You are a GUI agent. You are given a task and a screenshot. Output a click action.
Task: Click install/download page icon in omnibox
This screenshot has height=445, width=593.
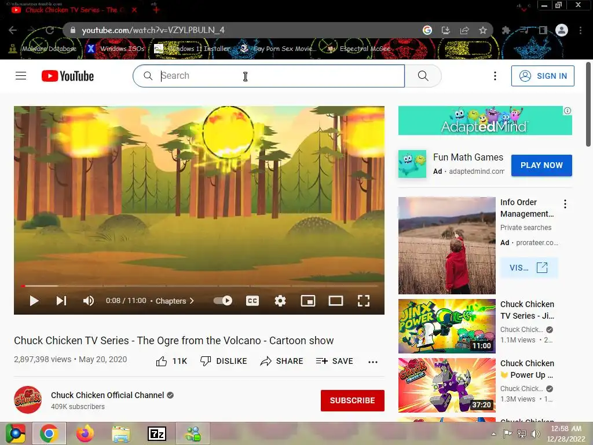446,30
